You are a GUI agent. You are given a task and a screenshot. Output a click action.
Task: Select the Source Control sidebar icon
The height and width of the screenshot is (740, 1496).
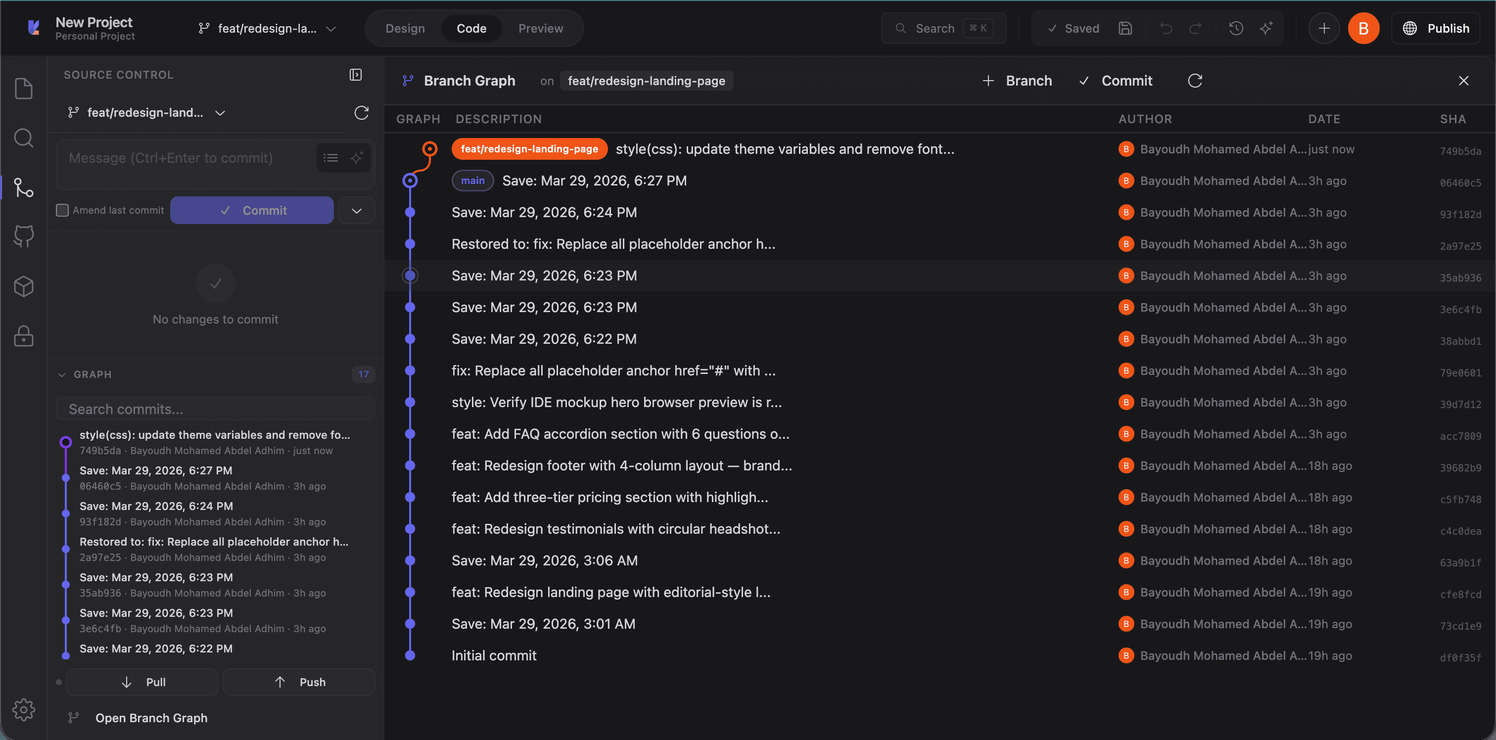click(x=23, y=187)
